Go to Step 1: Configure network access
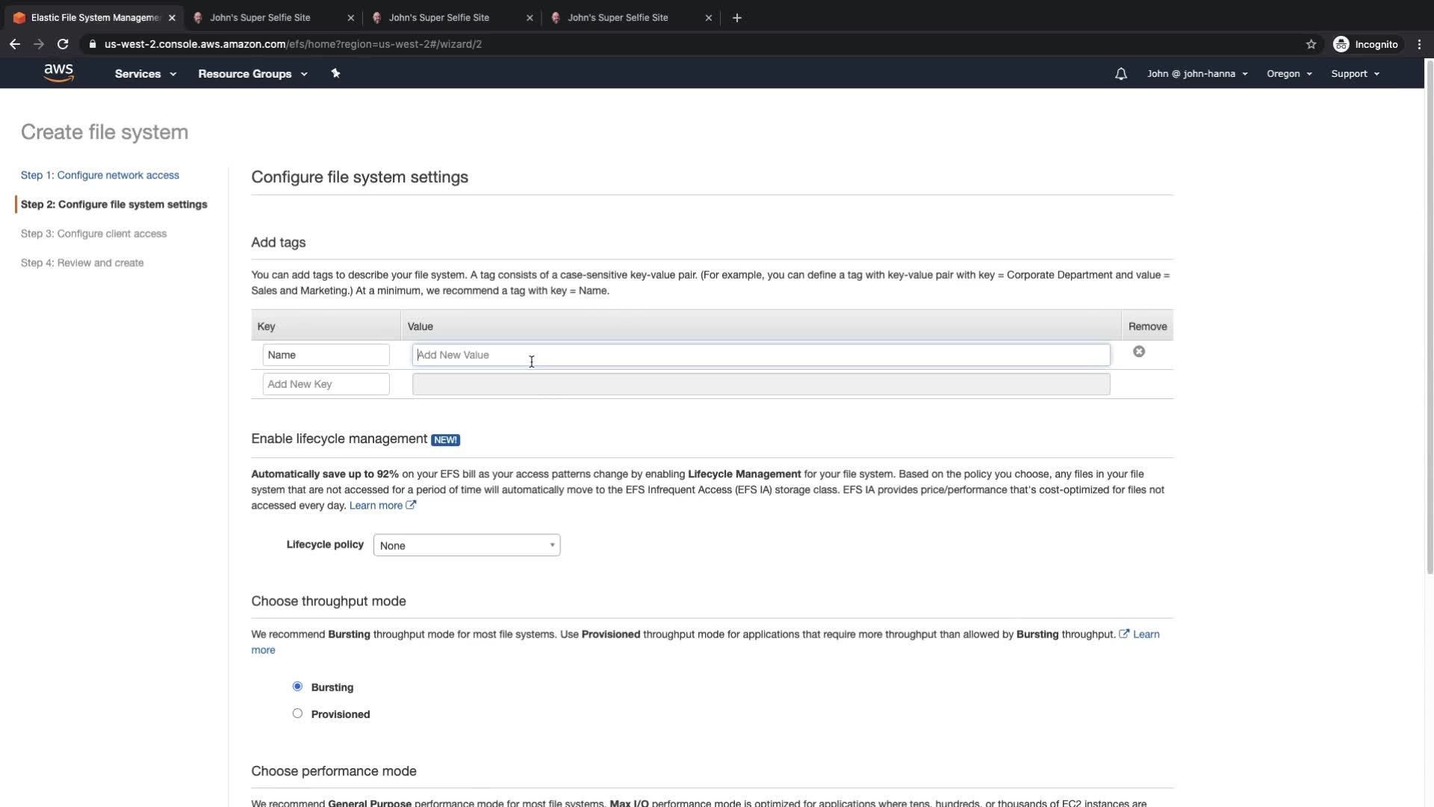 [100, 176]
